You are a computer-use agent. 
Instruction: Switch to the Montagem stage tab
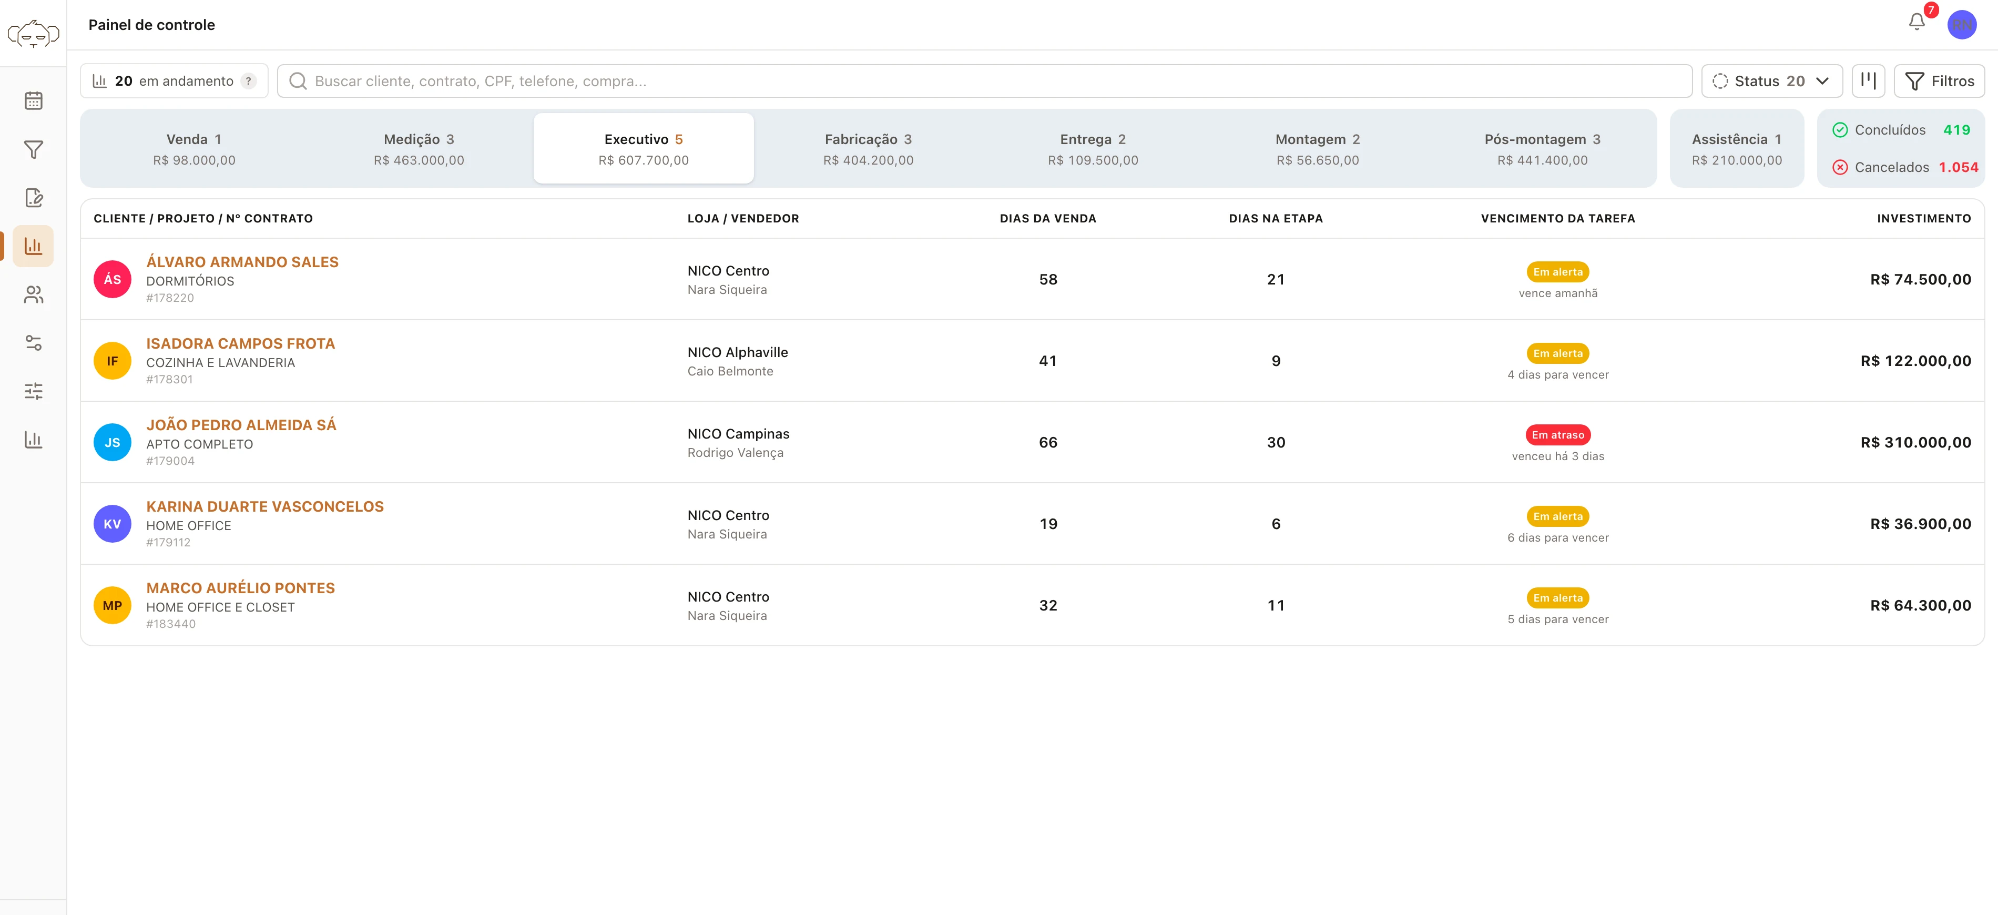[x=1318, y=149]
